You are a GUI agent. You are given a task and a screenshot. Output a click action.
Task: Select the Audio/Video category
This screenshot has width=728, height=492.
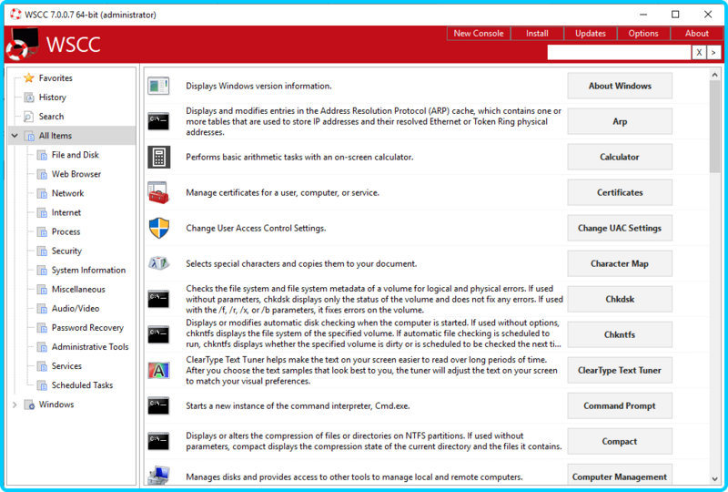click(76, 308)
